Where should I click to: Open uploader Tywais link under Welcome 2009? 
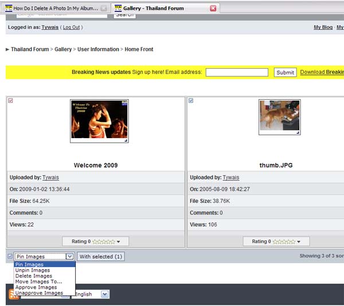point(50,177)
